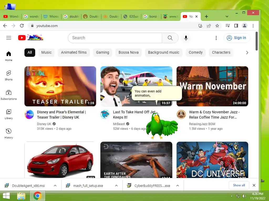Image resolution: width=269 pixels, height=201 pixels.
Task: Open the DC Universe video thumbnail
Action: click(212, 160)
